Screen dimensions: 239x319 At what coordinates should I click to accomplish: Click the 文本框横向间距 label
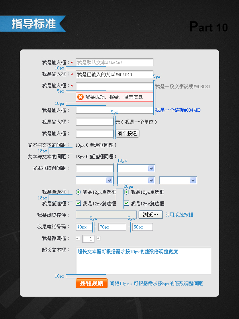[x=51, y=168]
